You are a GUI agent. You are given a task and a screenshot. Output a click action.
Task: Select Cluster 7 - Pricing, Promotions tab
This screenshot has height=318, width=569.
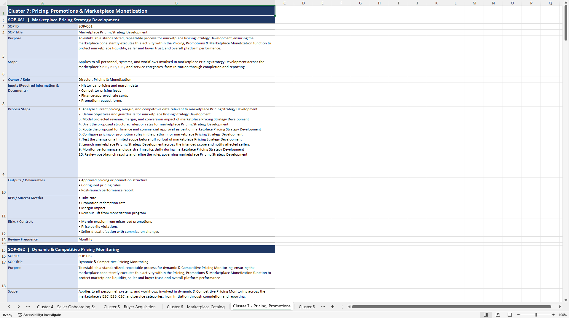[x=262, y=306]
